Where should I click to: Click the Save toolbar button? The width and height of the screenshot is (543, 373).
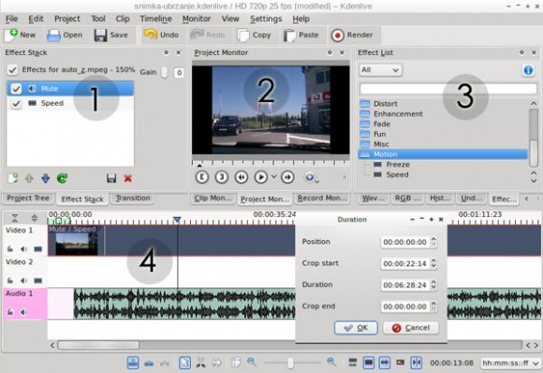tap(111, 35)
